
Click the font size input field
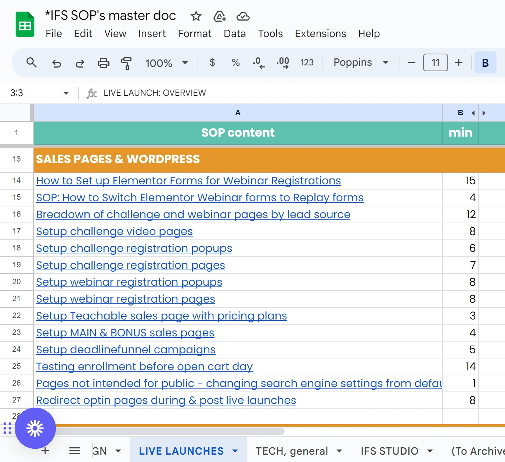(435, 62)
